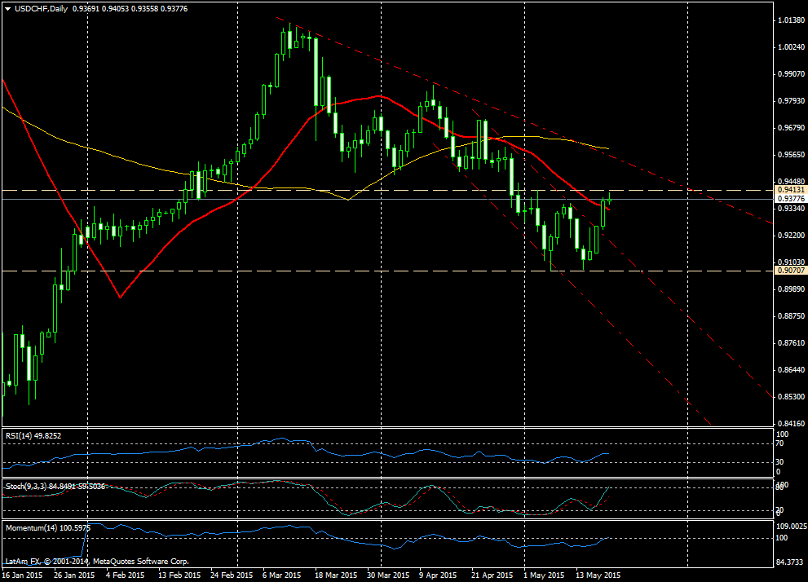
Task: Click the 0.94131 price level tag
Action: 789,189
